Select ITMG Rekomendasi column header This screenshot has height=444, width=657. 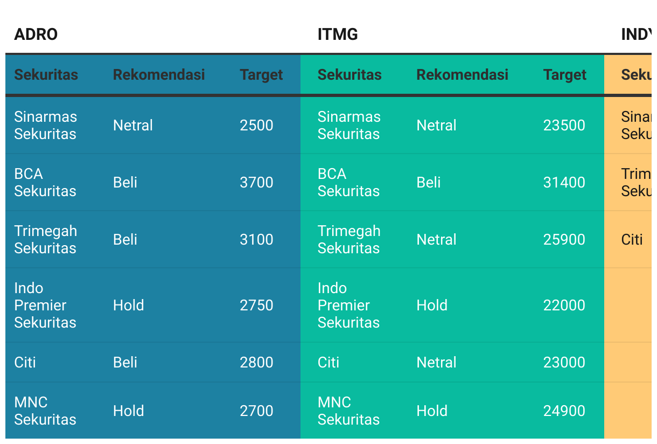(x=463, y=74)
